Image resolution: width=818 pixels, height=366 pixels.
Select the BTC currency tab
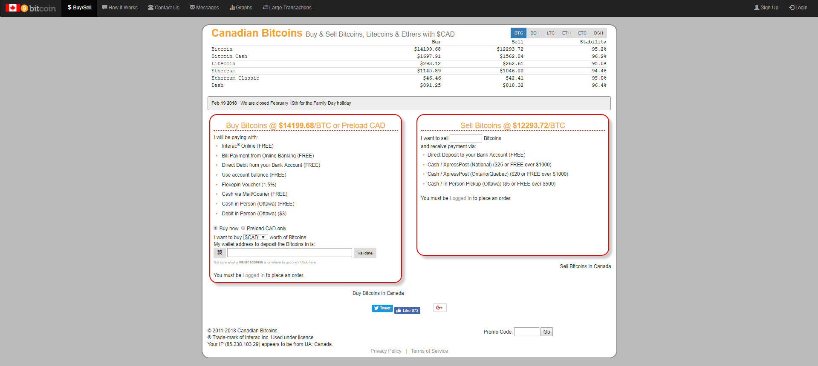(x=518, y=33)
